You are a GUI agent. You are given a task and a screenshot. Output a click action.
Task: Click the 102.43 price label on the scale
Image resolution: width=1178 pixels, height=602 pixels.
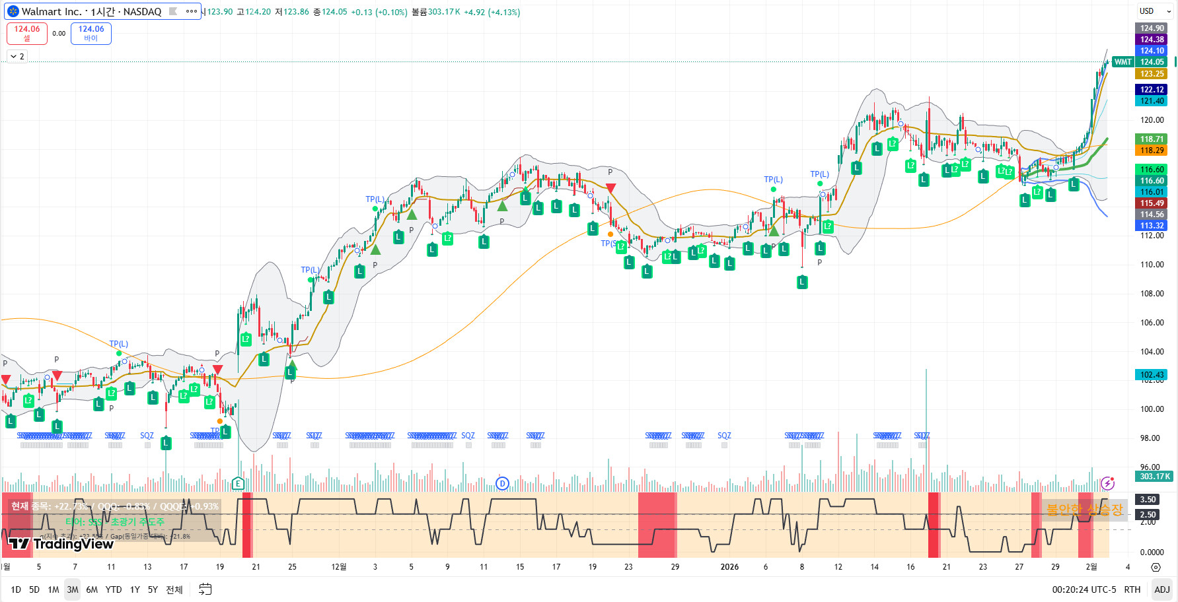point(1152,375)
